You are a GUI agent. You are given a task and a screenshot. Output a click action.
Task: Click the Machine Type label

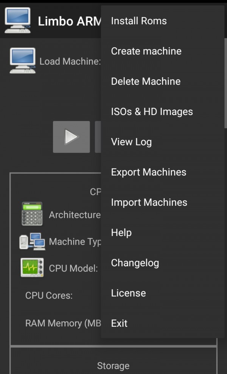tap(75, 242)
